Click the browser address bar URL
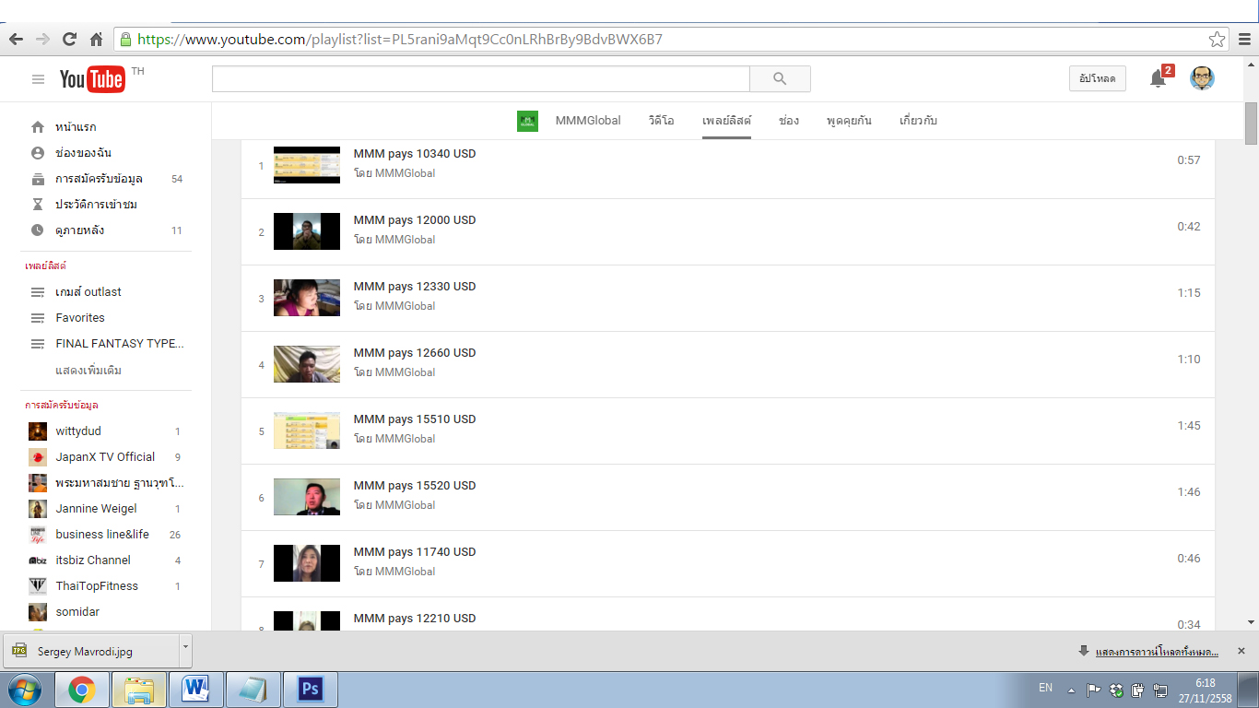Image resolution: width=1259 pixels, height=708 pixels. (x=400, y=40)
